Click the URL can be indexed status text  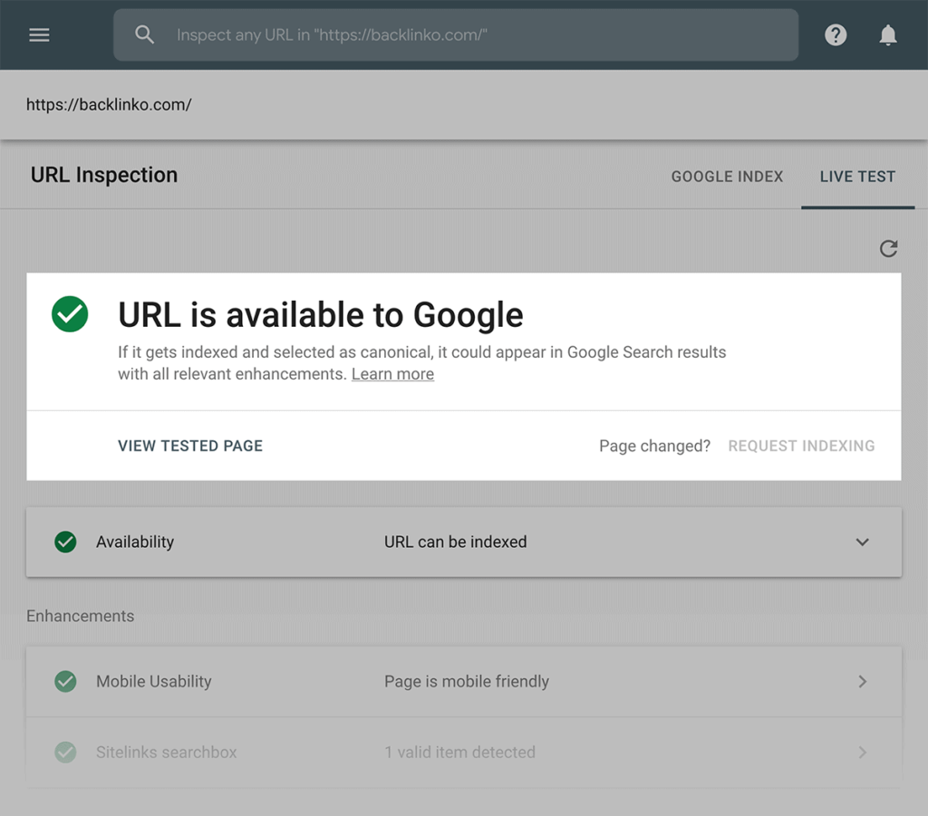pyautogui.click(x=455, y=542)
